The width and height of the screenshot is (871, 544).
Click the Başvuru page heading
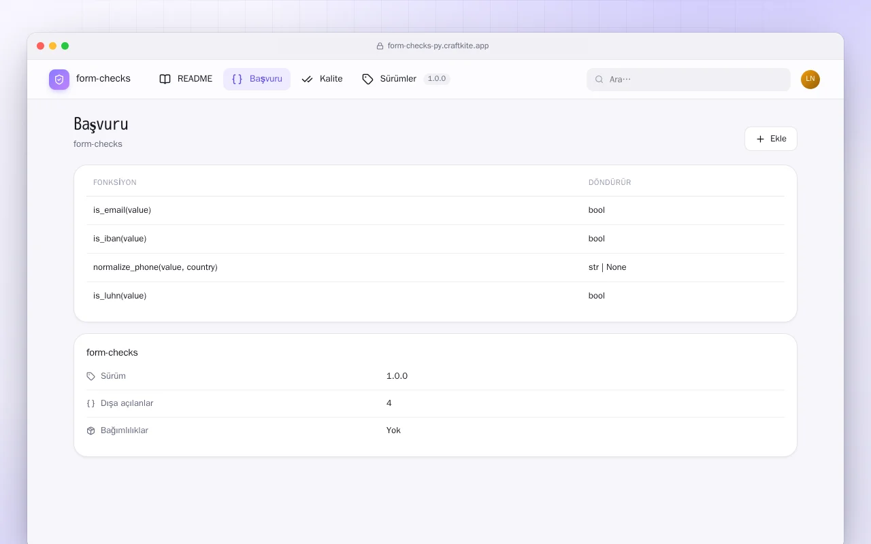[x=101, y=124]
